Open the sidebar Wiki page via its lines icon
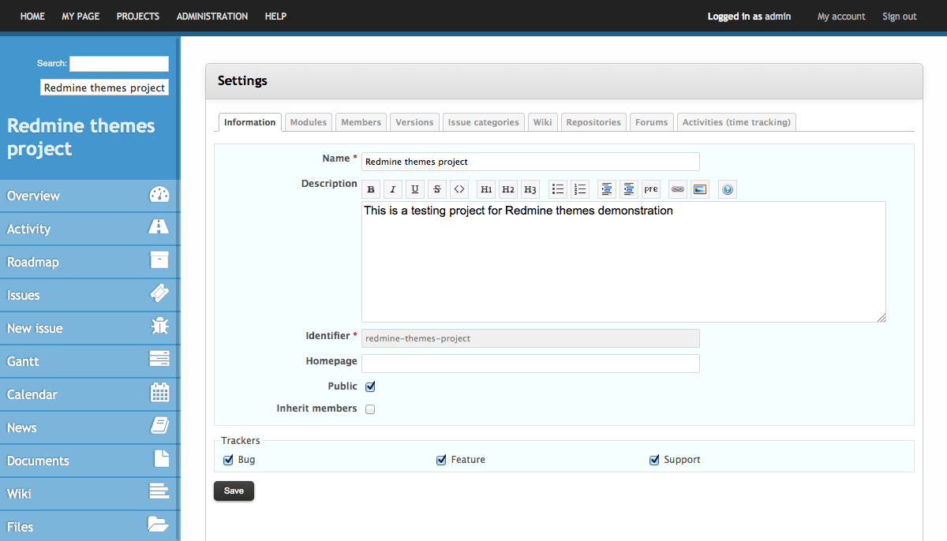Viewport: 947px width, 541px height. tap(159, 492)
